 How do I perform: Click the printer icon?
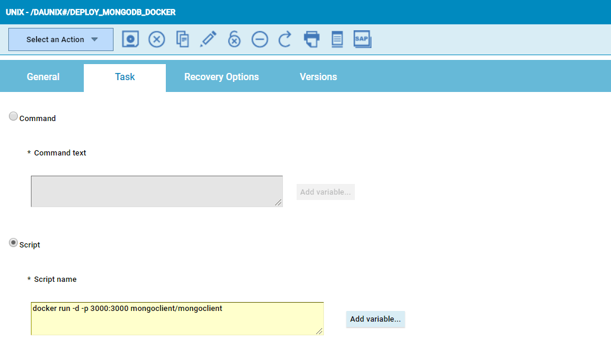tap(311, 39)
